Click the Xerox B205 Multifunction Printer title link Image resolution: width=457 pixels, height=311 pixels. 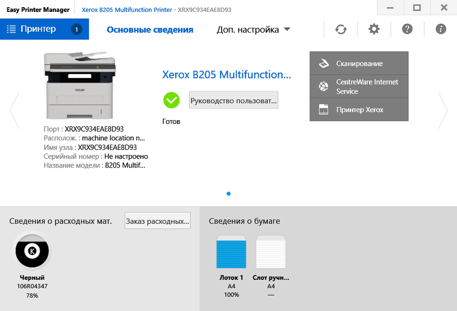pyautogui.click(x=127, y=10)
